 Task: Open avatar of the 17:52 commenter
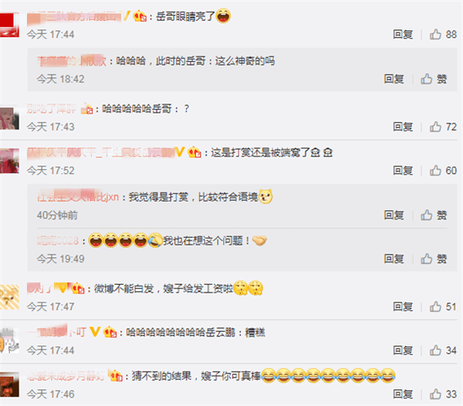(x=9, y=161)
